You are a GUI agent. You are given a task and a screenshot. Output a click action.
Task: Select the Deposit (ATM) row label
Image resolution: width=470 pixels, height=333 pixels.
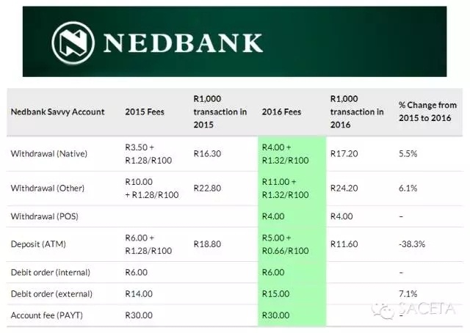pos(38,244)
